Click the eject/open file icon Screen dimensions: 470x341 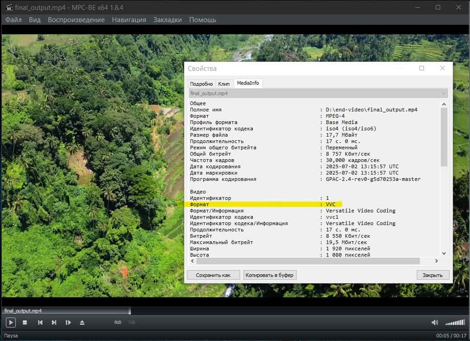[x=82, y=323]
